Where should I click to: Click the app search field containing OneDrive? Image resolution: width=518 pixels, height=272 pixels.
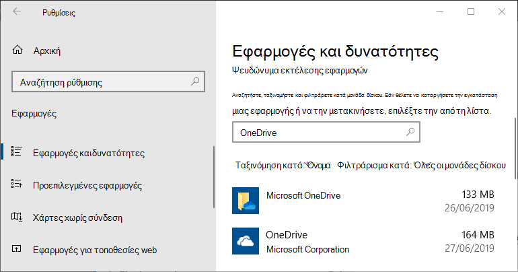tap(326, 132)
